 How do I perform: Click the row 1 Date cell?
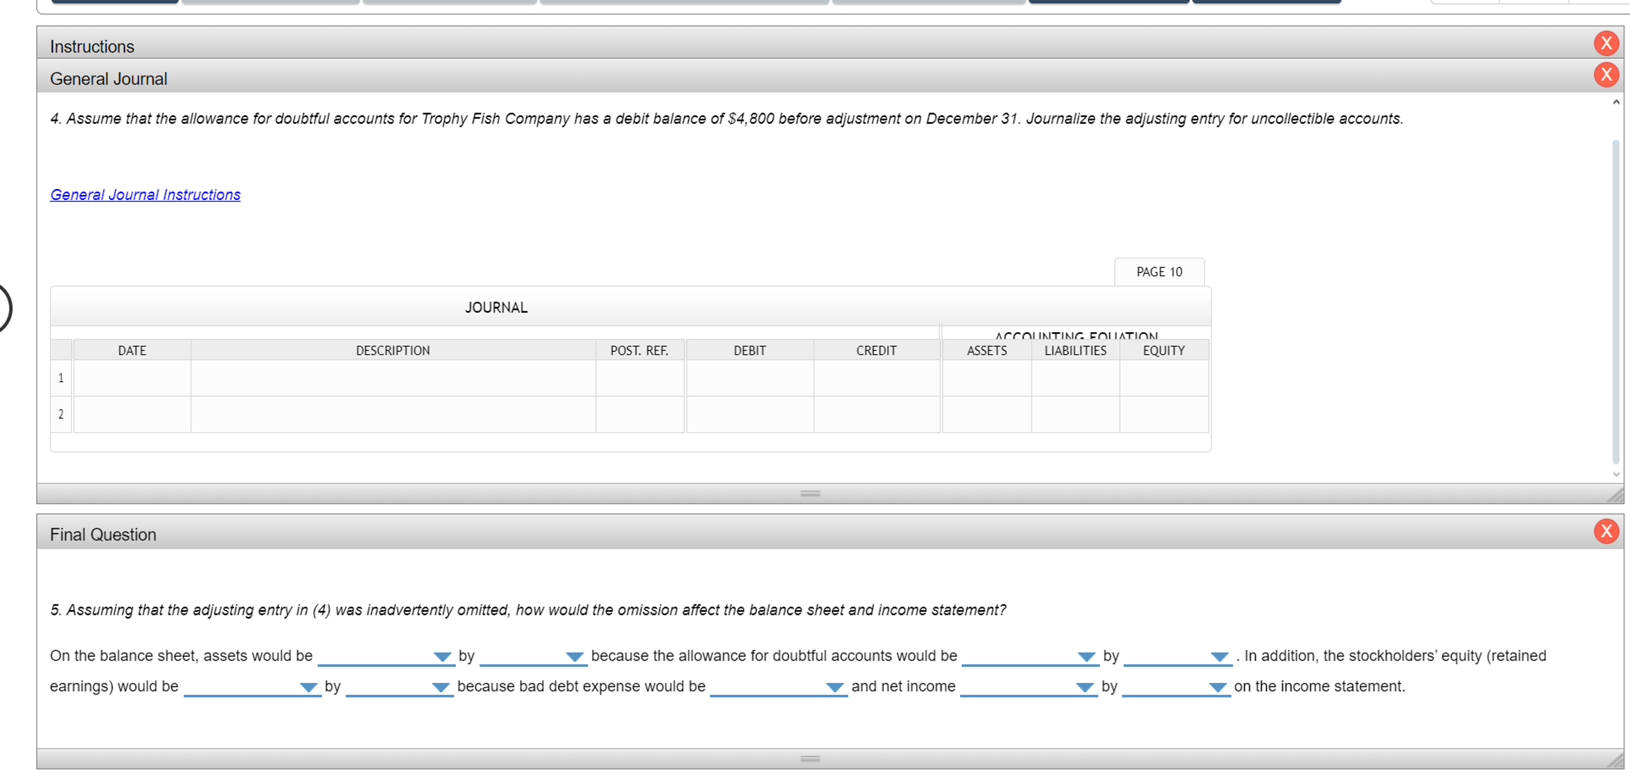click(132, 378)
